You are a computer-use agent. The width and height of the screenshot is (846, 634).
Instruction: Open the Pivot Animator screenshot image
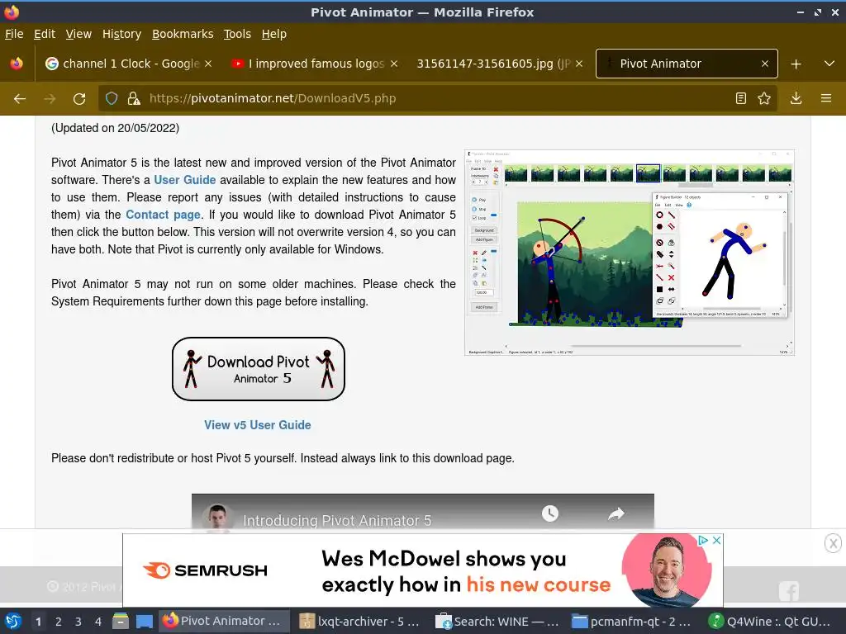tap(629, 253)
